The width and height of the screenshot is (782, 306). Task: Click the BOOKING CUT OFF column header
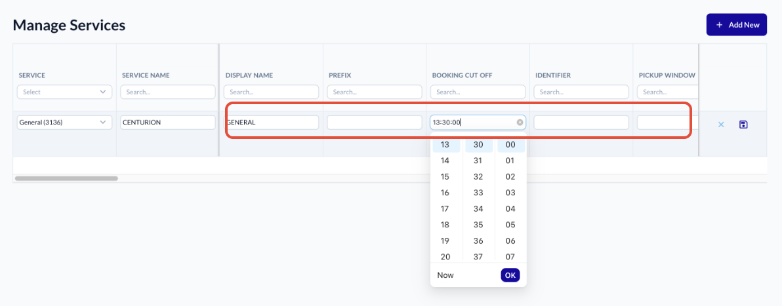click(461, 76)
